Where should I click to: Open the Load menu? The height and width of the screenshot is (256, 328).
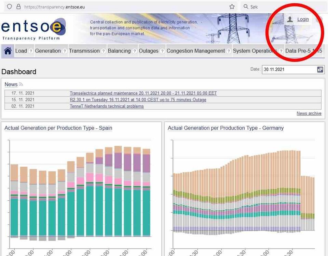click(21, 51)
